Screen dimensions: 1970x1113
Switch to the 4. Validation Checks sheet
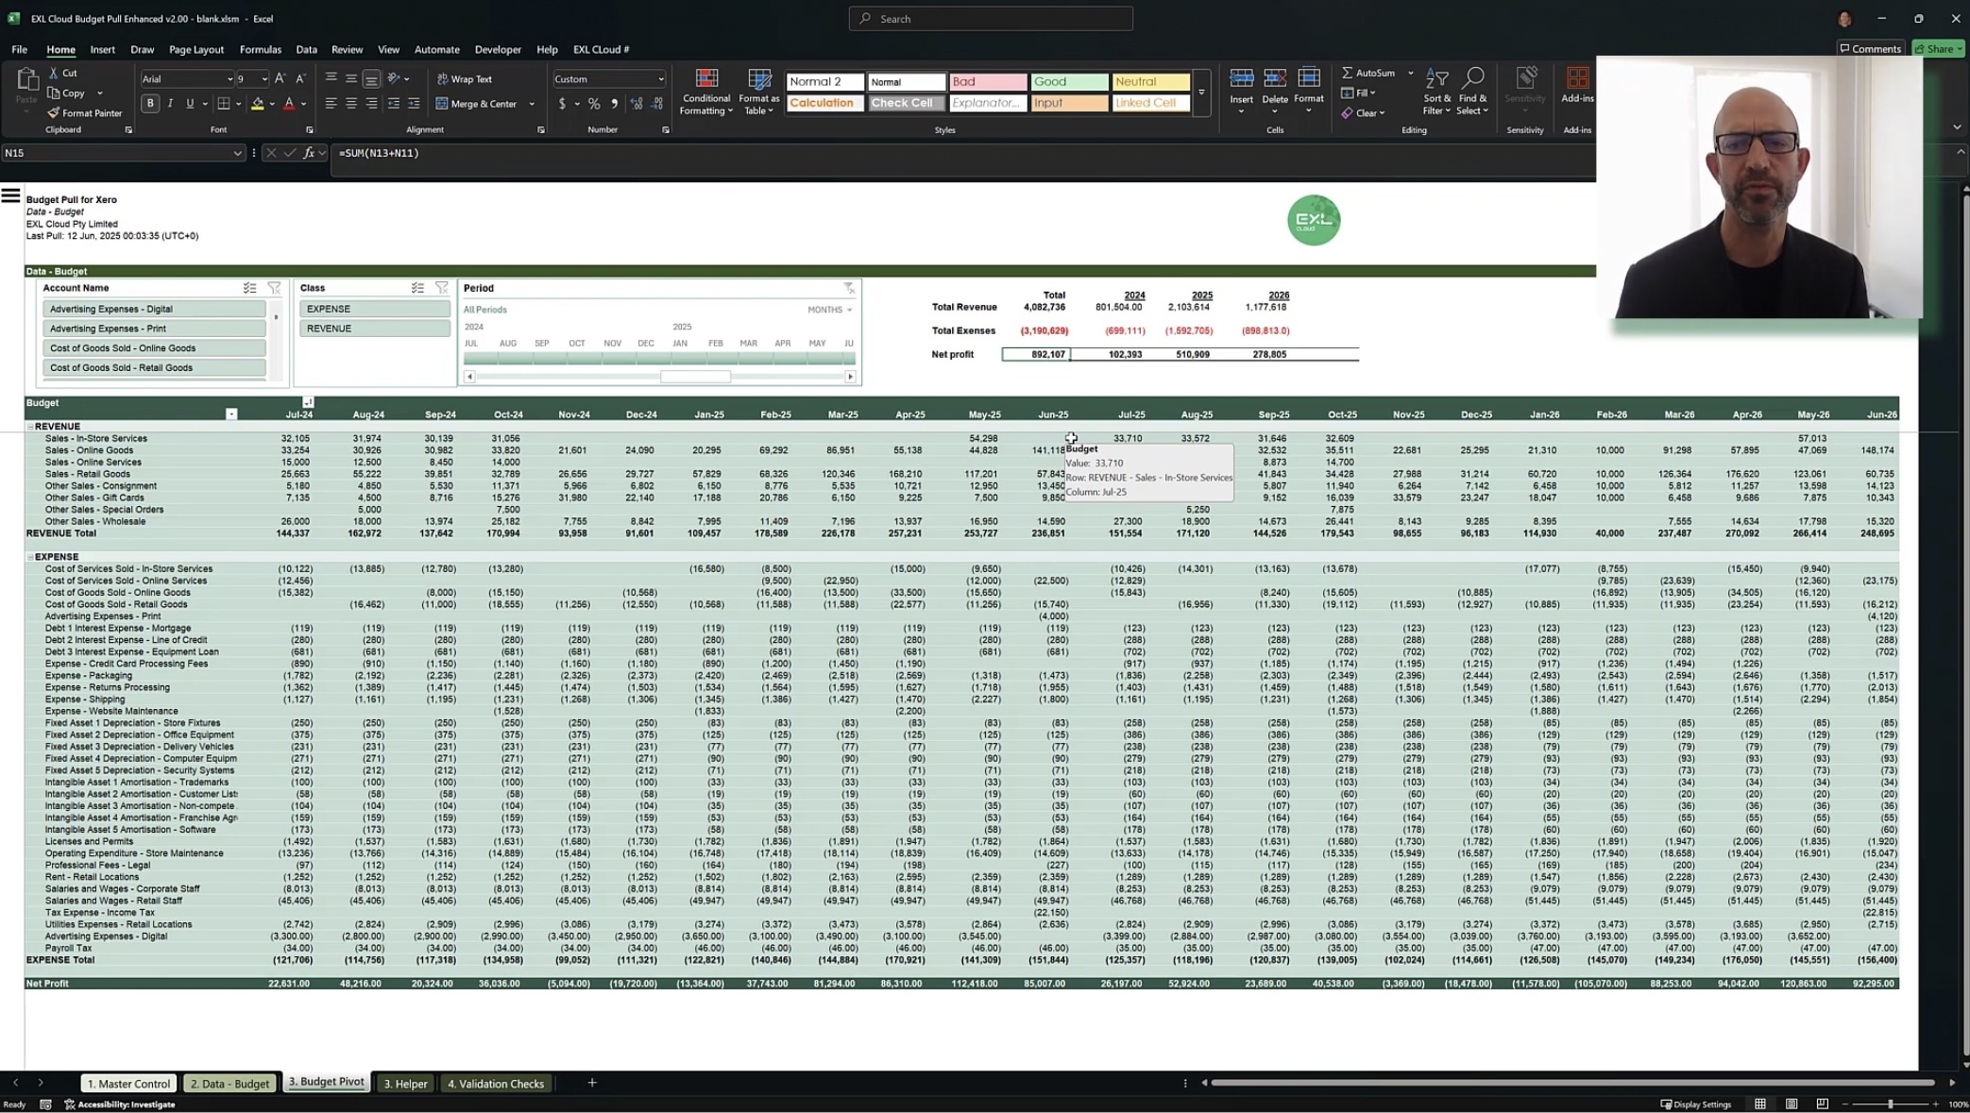click(x=496, y=1084)
